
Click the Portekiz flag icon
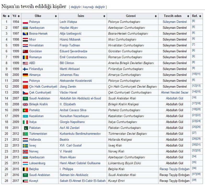(x=25, y=110)
